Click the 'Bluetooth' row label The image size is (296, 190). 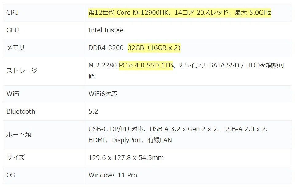click(x=21, y=111)
